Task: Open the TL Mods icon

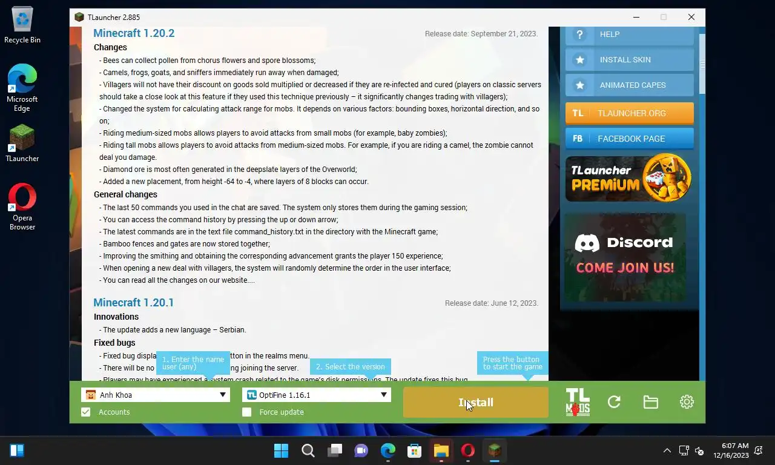Action: click(577, 402)
